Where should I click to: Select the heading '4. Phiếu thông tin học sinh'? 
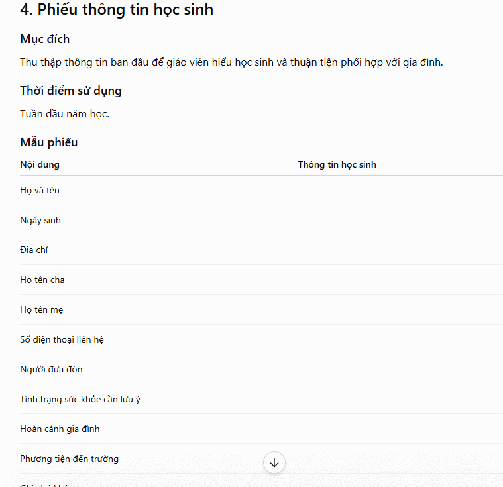[117, 9]
